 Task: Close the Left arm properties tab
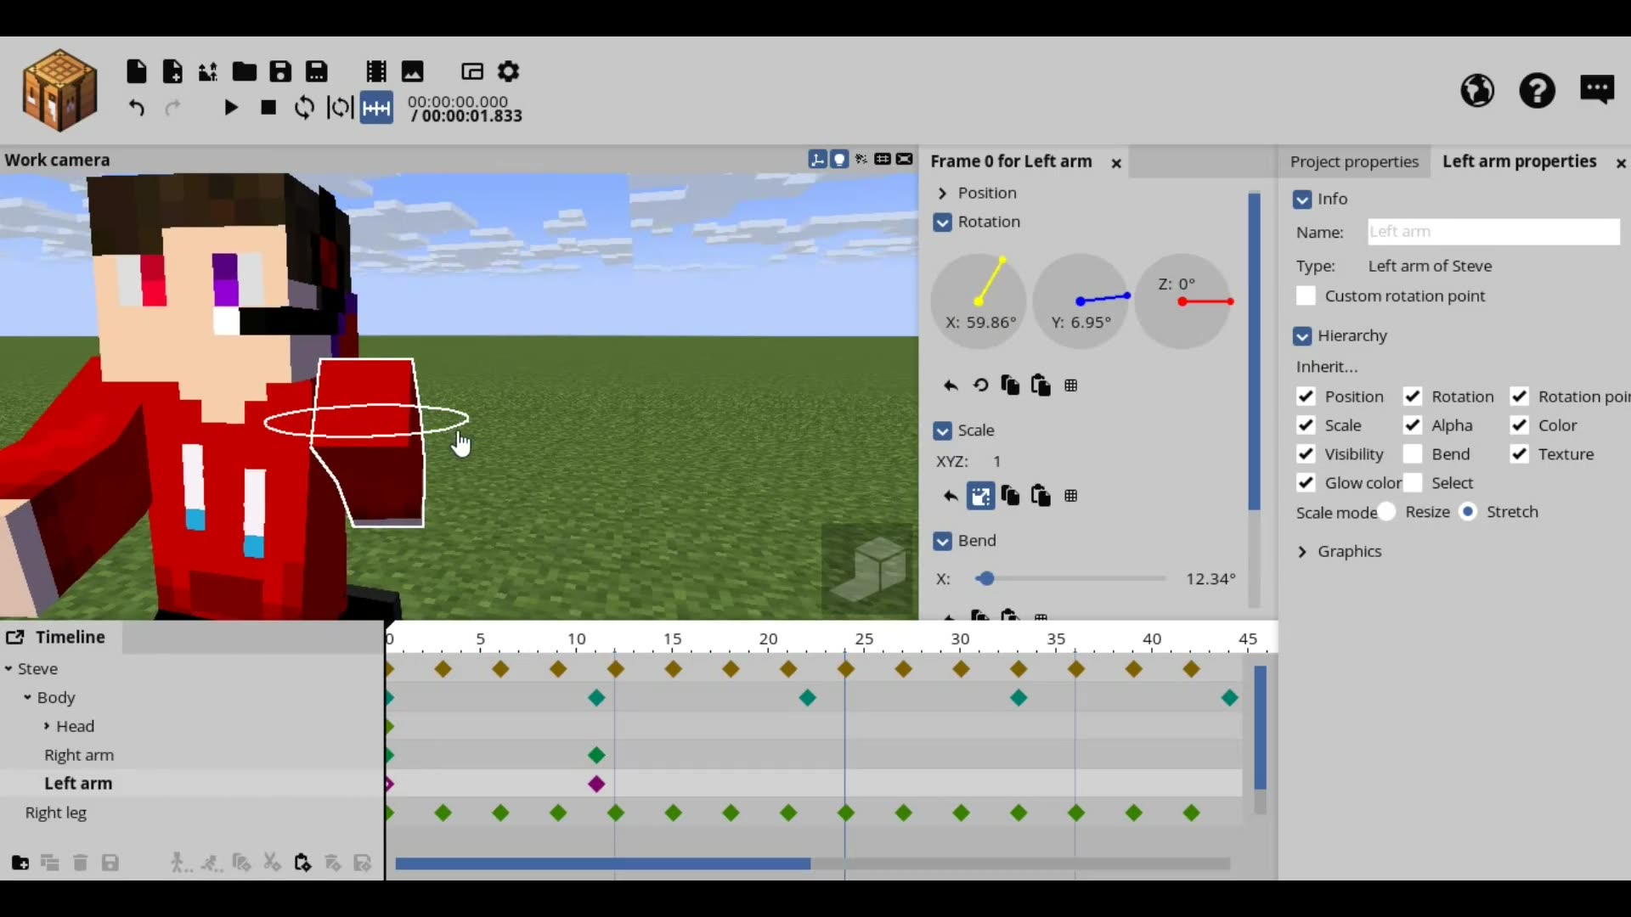click(x=1621, y=163)
